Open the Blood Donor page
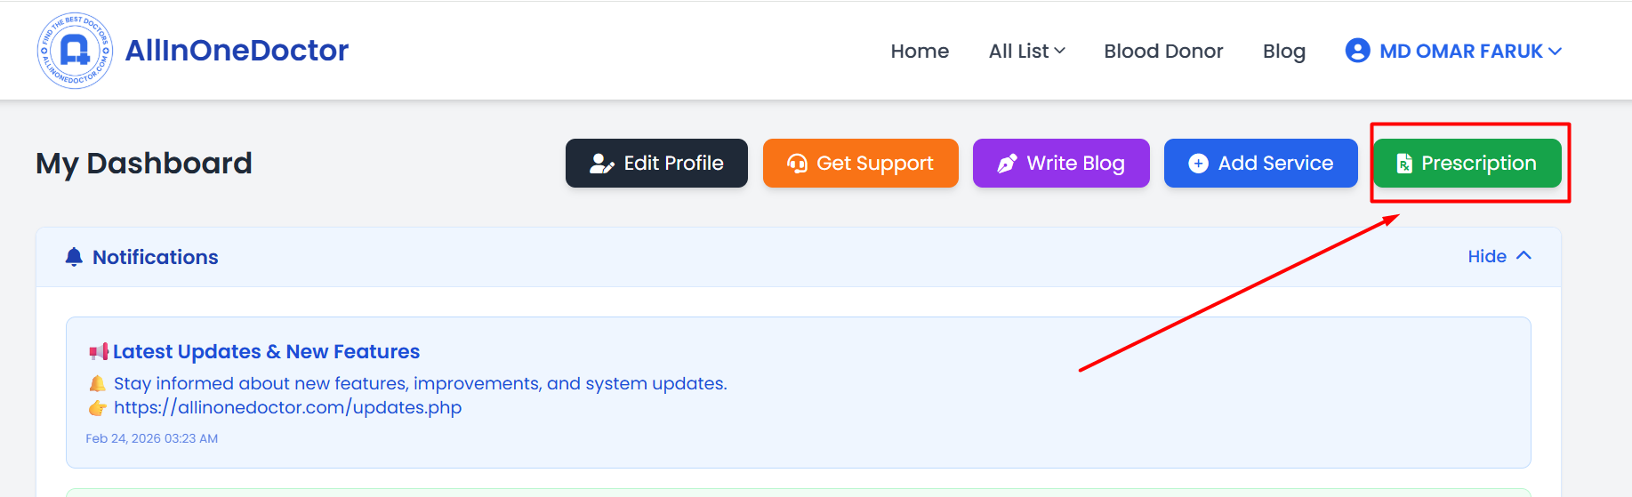The height and width of the screenshot is (497, 1632). [x=1163, y=52]
